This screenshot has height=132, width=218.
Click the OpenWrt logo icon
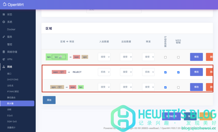pyautogui.click(x=5, y=4)
